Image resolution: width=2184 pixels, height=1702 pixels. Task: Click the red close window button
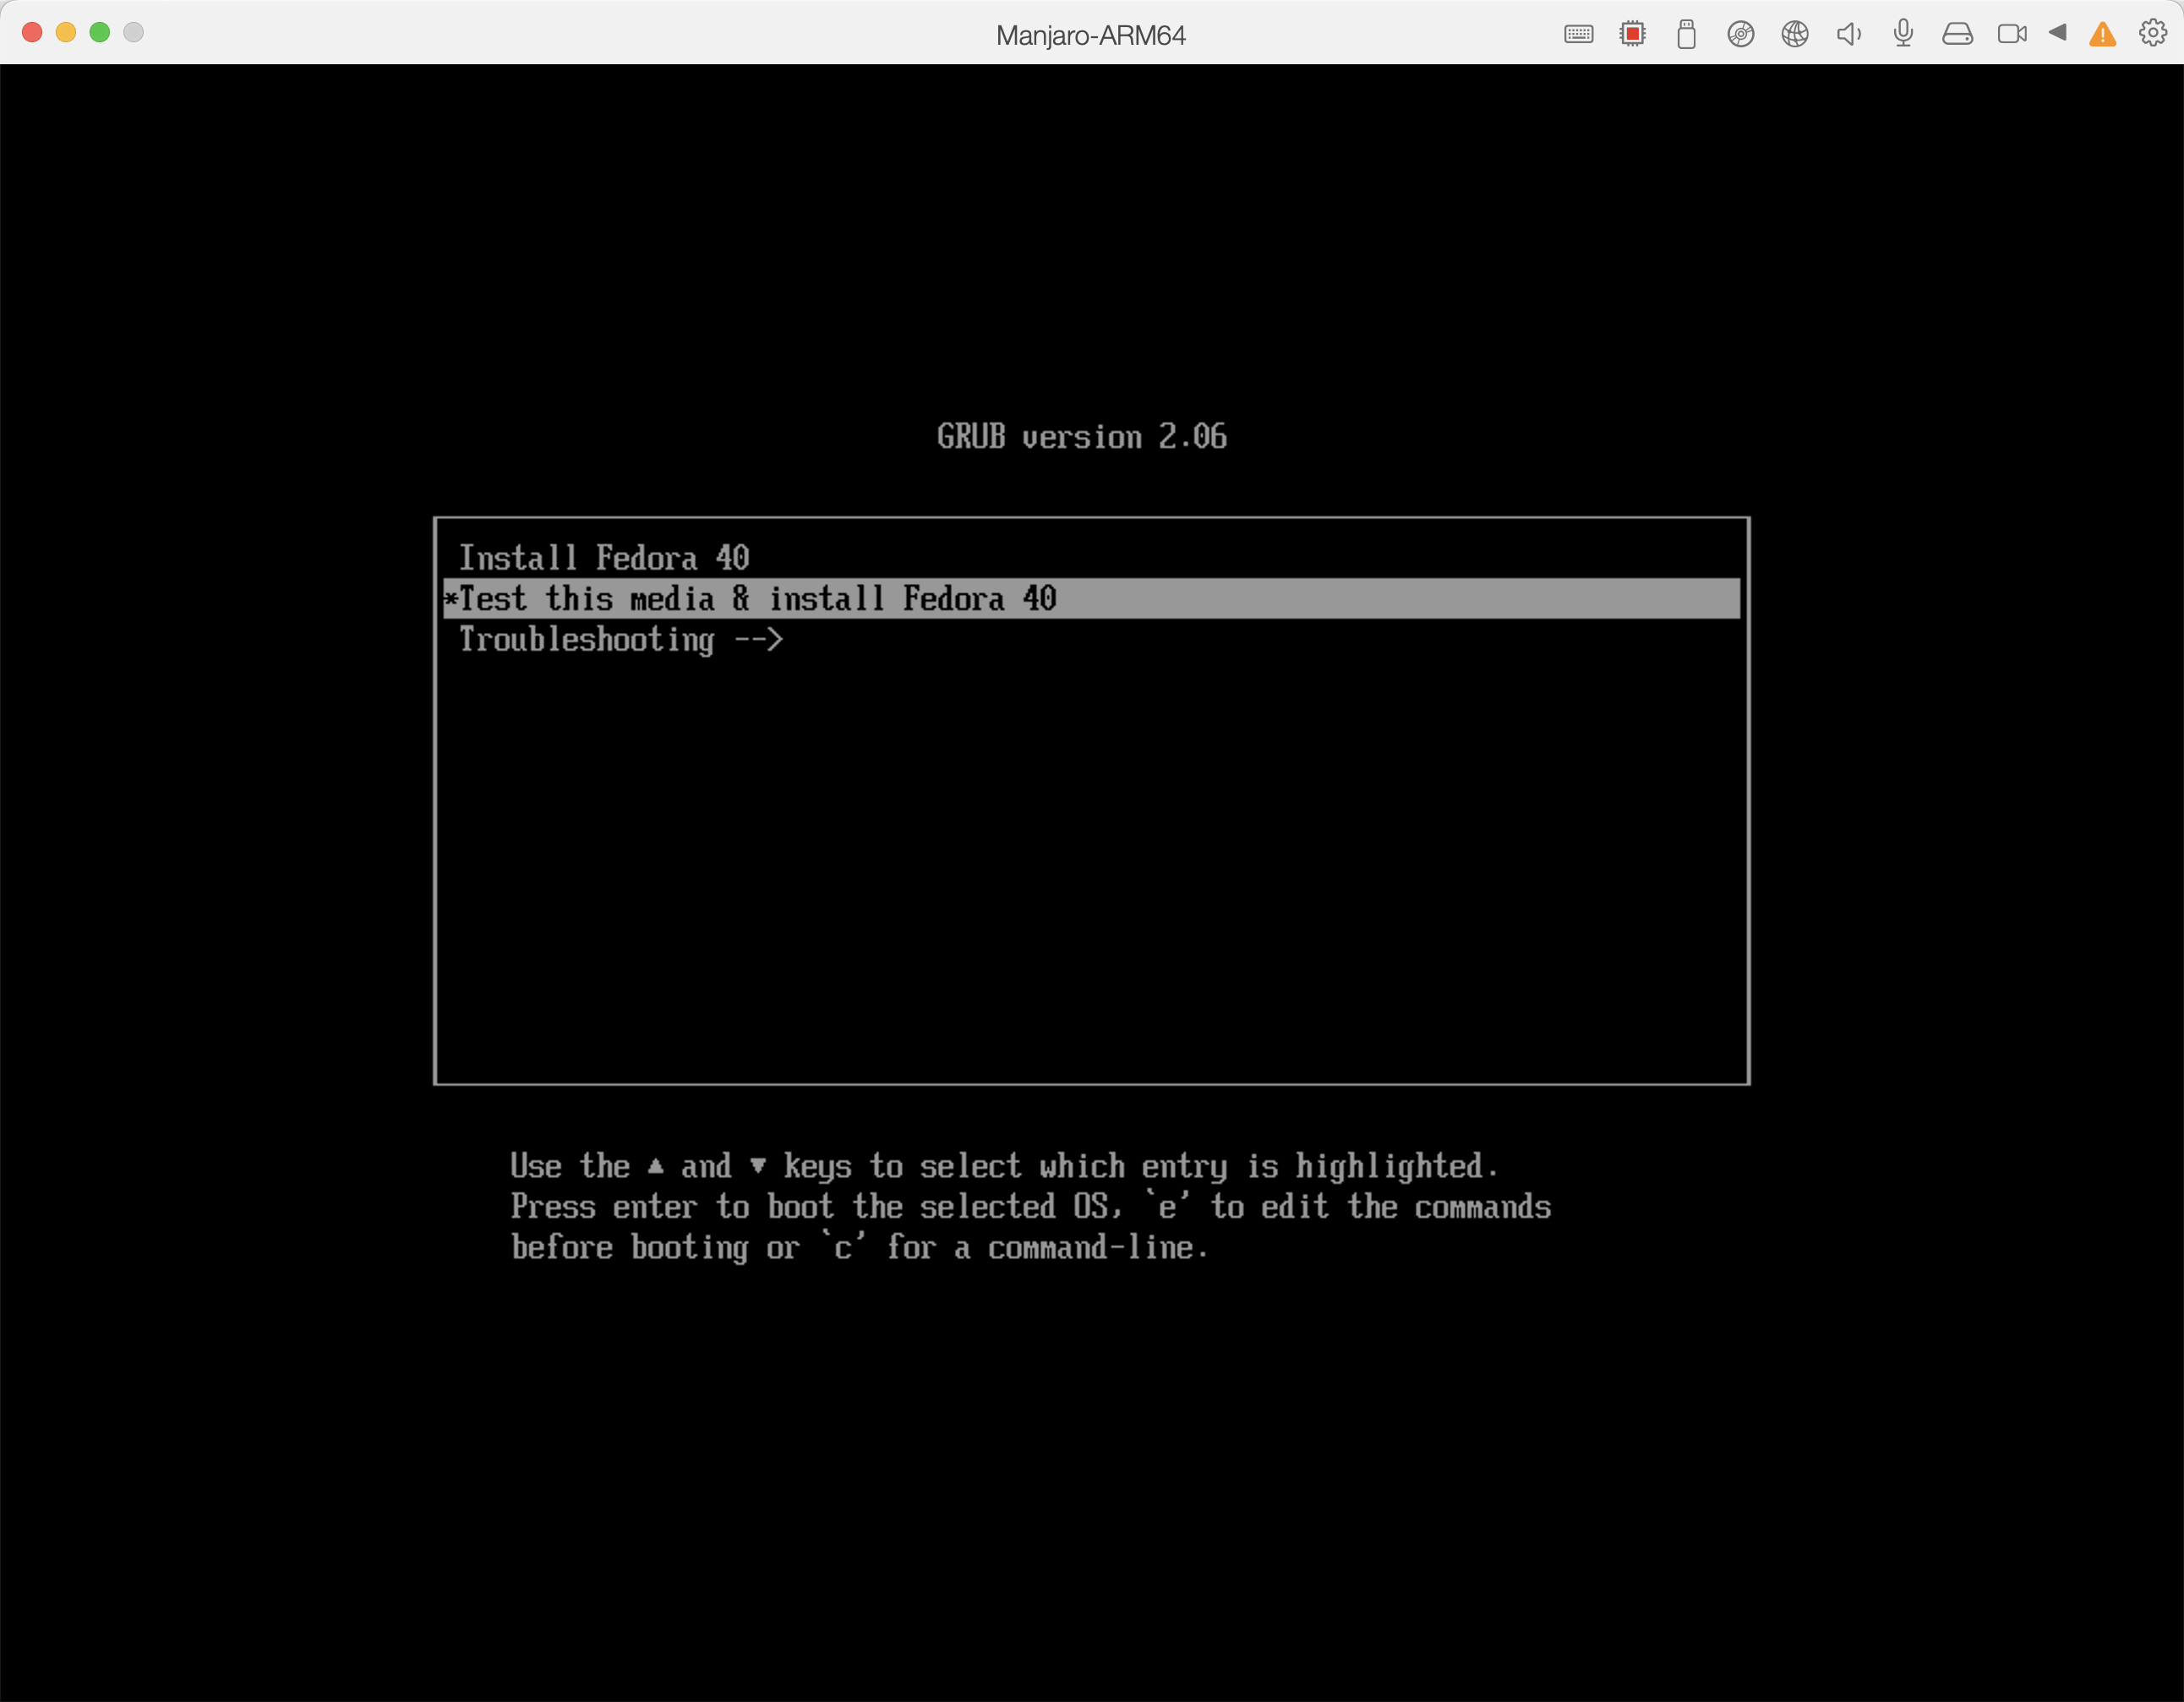click(32, 32)
